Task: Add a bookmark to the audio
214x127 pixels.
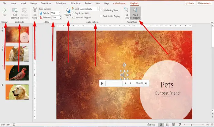Action: [x=15, y=13]
